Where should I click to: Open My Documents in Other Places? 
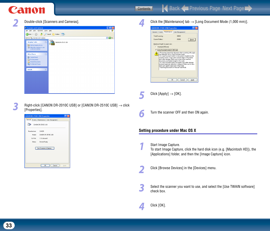pyautogui.click(x=34, y=60)
